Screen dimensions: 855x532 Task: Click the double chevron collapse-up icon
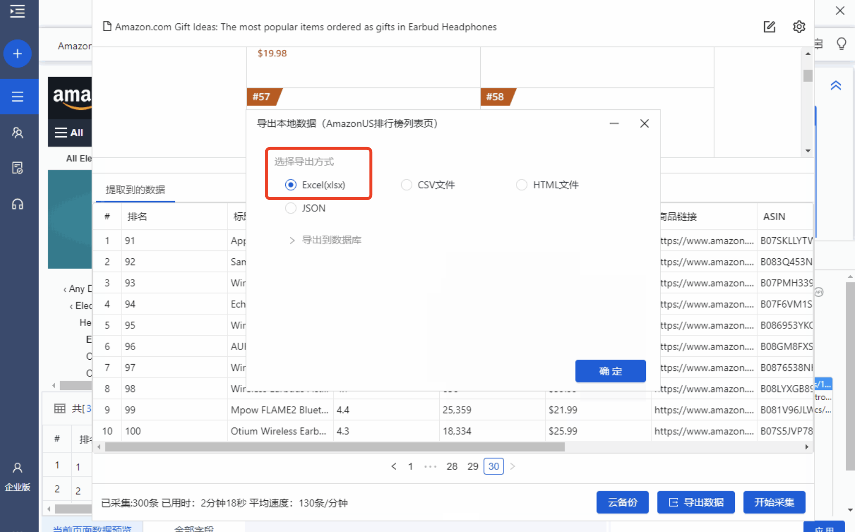pyautogui.click(x=836, y=85)
